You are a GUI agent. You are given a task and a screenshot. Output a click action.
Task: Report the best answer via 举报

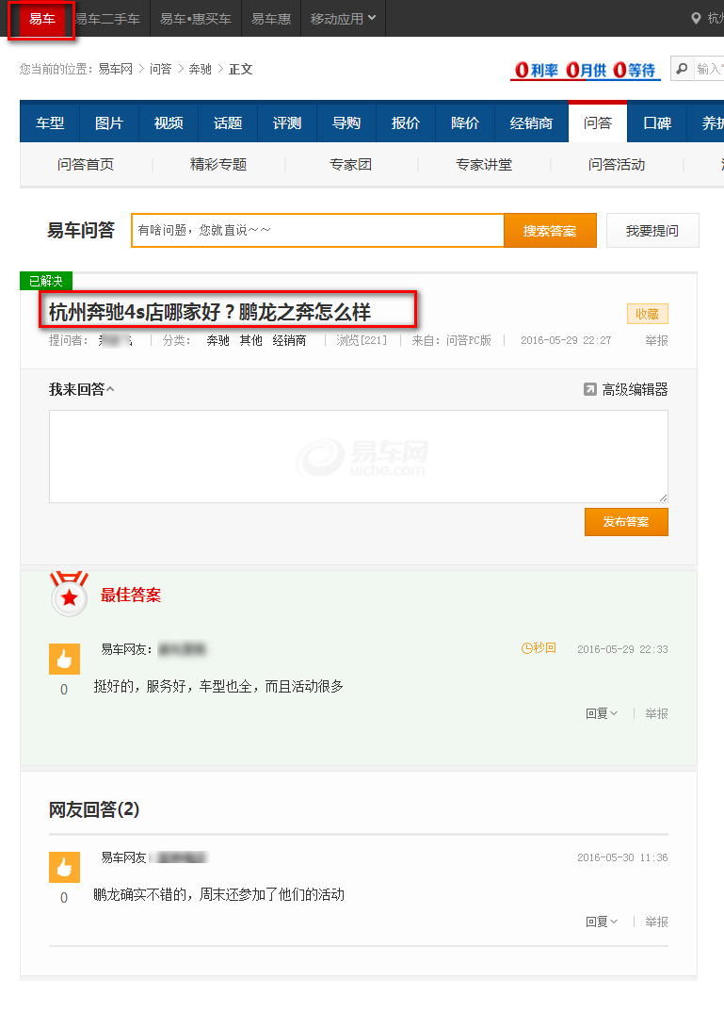656,713
